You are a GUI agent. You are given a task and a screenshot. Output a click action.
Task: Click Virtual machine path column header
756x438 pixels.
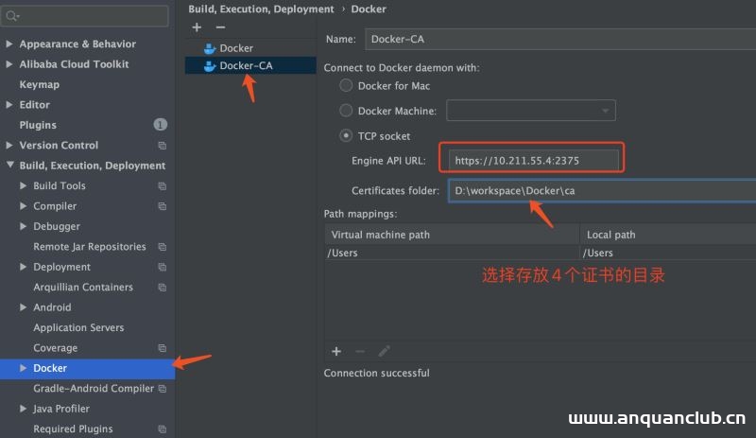pyautogui.click(x=452, y=235)
